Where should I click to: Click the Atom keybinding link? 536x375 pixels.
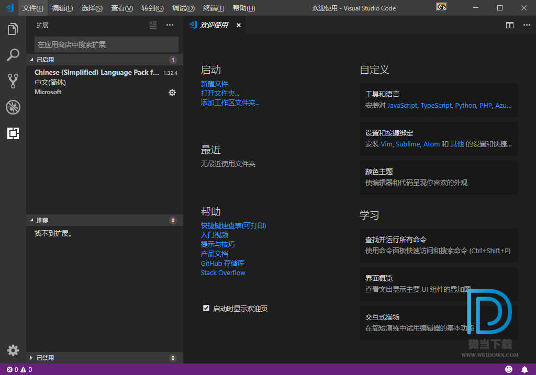(x=431, y=144)
